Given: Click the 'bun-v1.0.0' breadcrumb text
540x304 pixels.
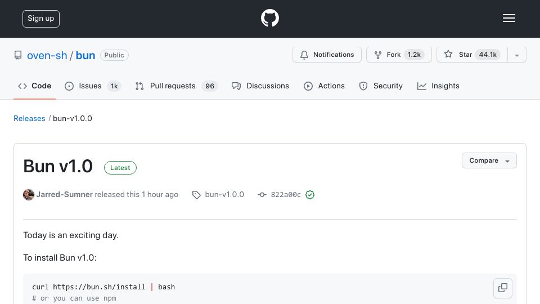Looking at the screenshot, I should click(73, 119).
